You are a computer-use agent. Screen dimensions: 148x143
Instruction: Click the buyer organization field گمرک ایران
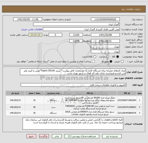[76, 24]
